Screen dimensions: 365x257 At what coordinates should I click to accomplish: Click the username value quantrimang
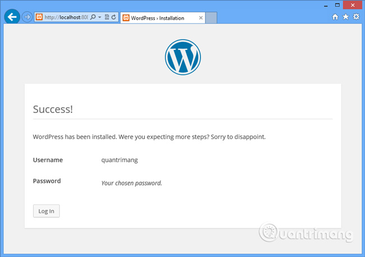point(120,160)
